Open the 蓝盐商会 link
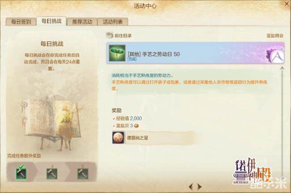Screen dimensions: 291x193 point(275,36)
